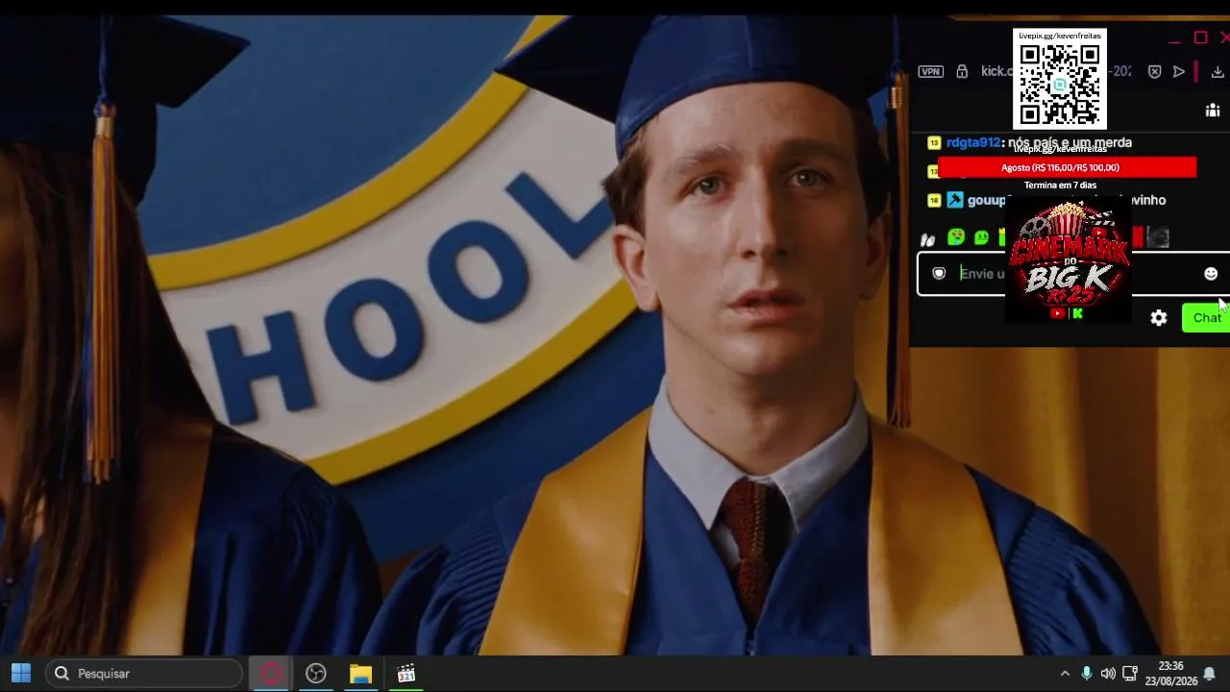Expand hidden system tray icons
1230x692 pixels.
coord(1065,674)
